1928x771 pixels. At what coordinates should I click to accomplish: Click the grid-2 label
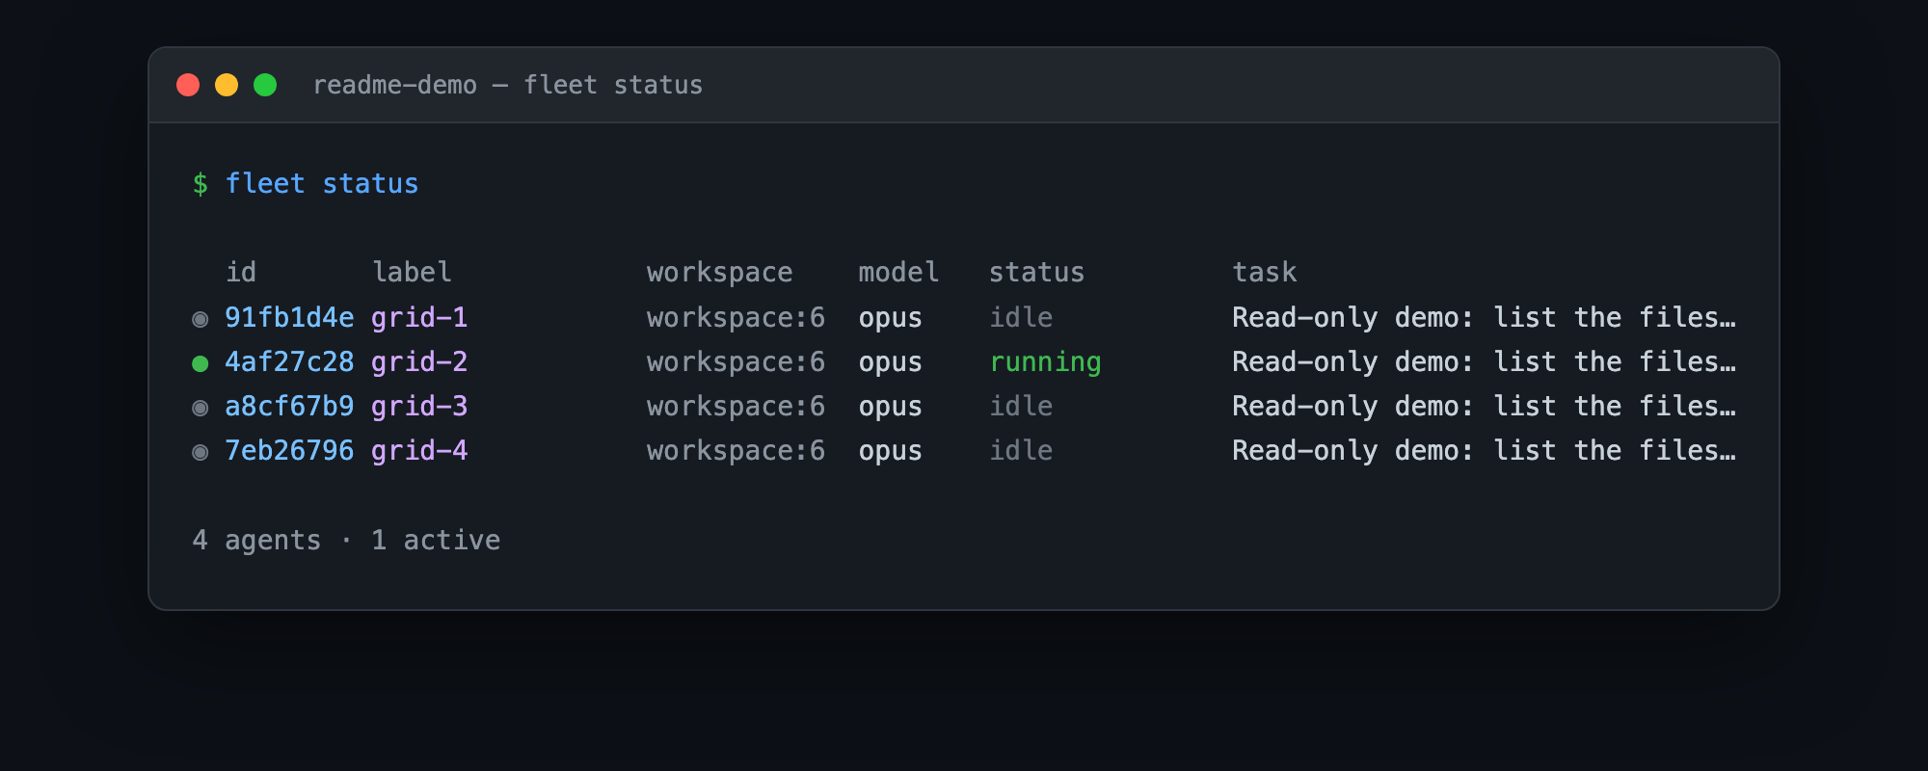click(x=419, y=362)
